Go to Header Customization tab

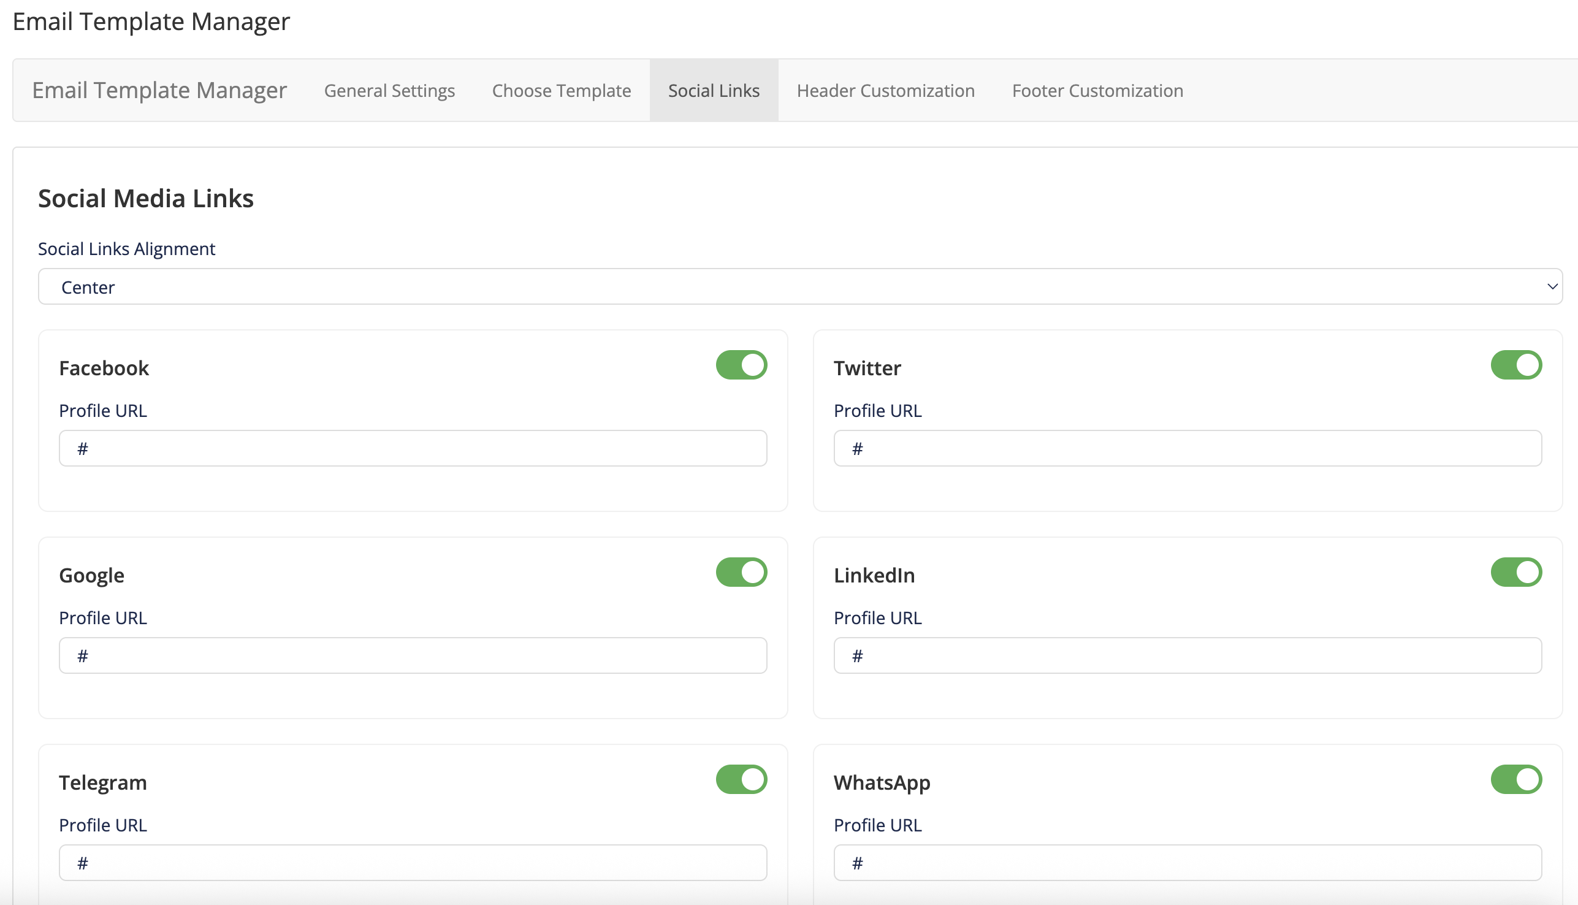(885, 91)
